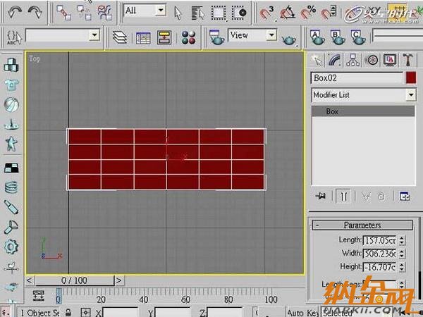Switch to the Utilities hammer tab
Screen dimensions: 423x317
pos(408,60)
